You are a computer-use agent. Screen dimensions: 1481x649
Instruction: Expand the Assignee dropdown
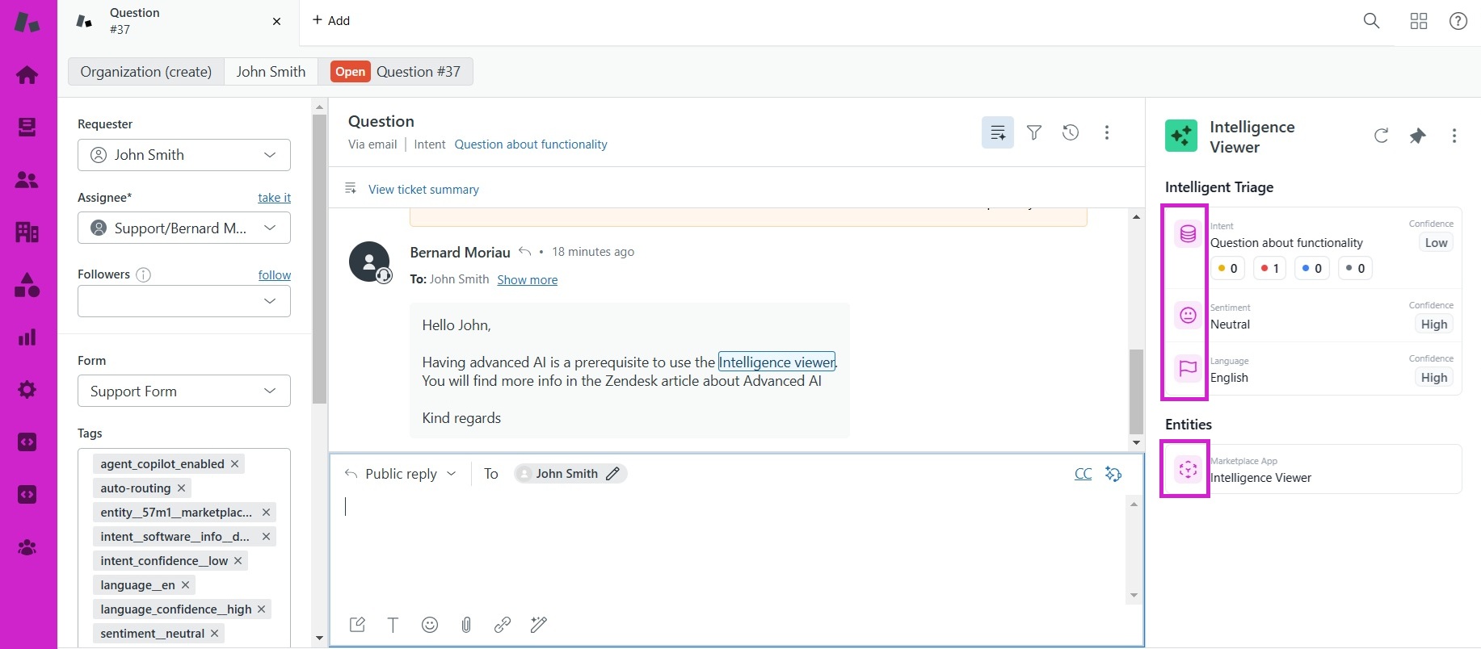184,228
